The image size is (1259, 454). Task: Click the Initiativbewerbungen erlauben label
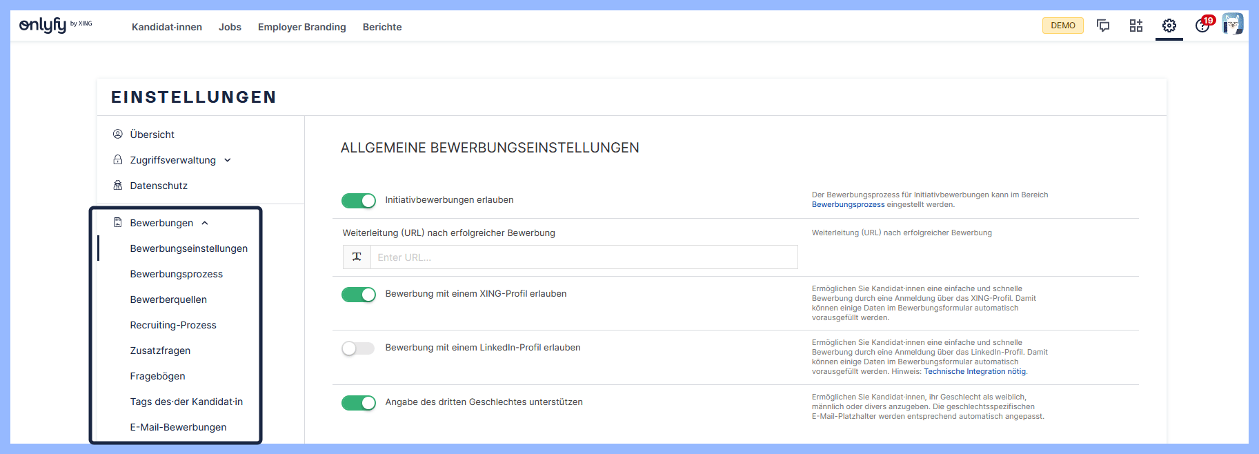point(449,200)
